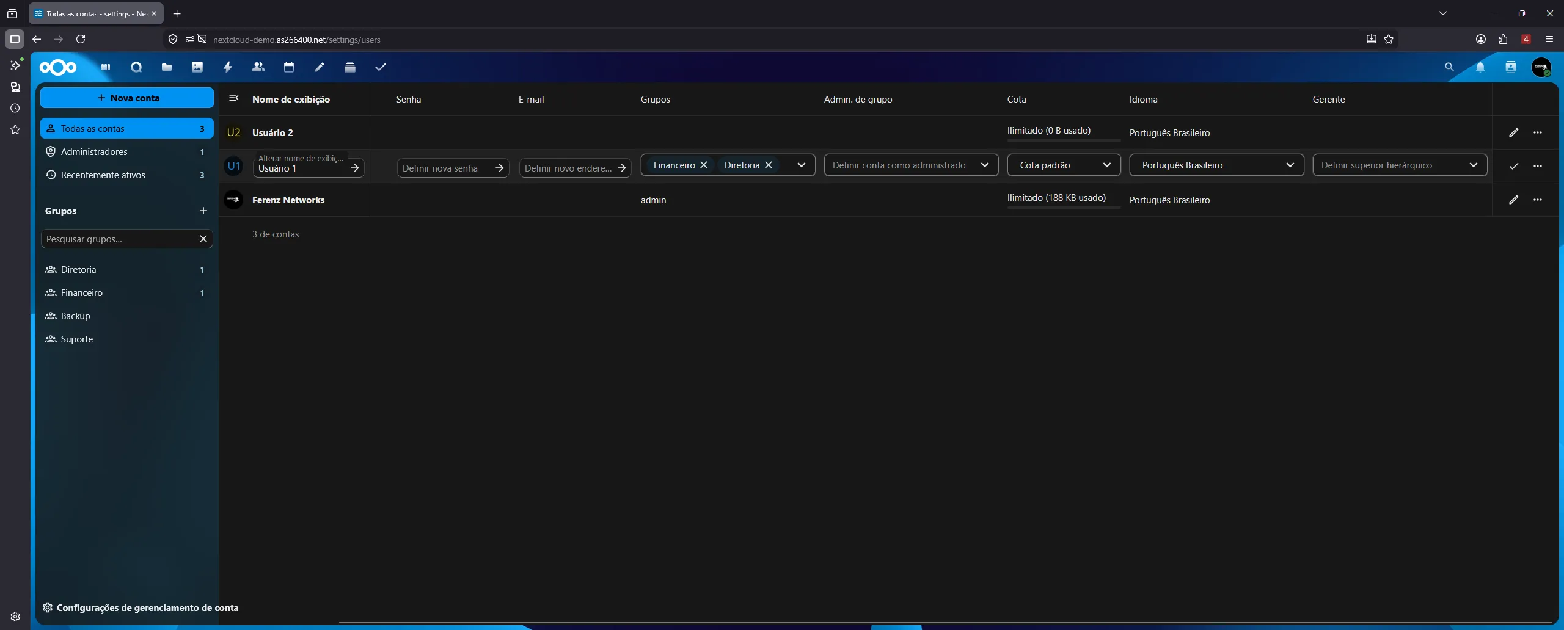Select Administradores list
Viewport: 1564px width, 630px height.
(x=127, y=151)
